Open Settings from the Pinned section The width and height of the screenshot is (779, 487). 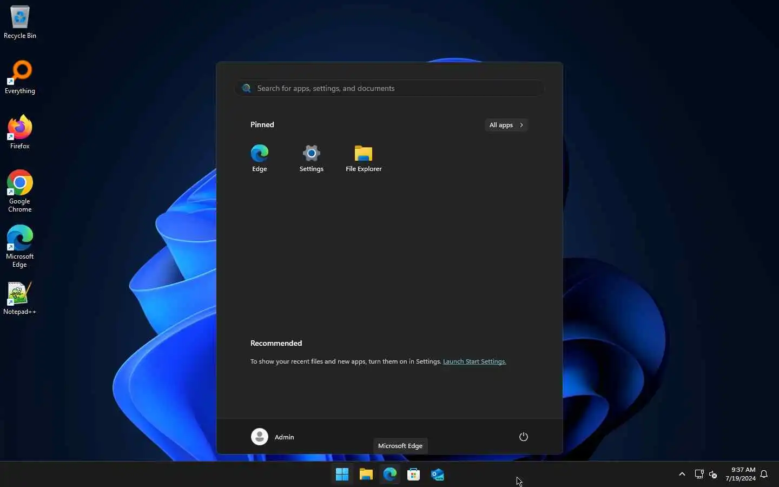click(312, 158)
